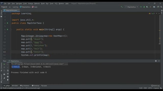The height and width of the screenshot is (91, 163).
Task: Open the Build menu
Action: point(43,4)
